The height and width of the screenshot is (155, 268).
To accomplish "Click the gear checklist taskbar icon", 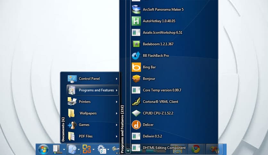I will pyautogui.click(x=102, y=149).
